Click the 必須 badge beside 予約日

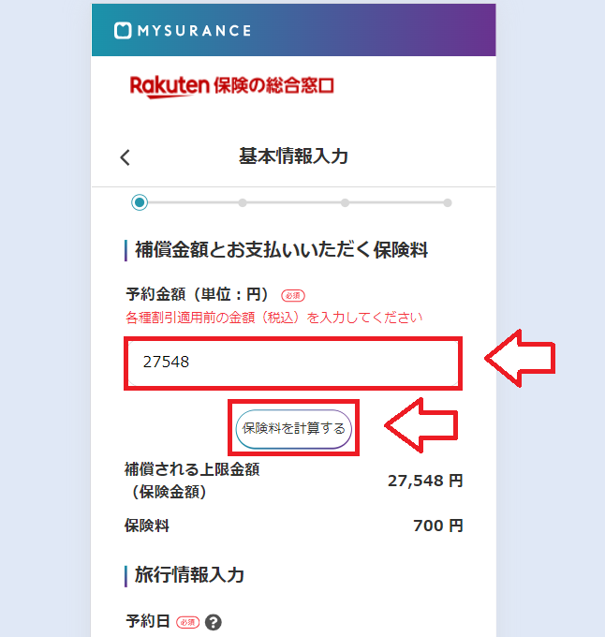click(x=188, y=622)
